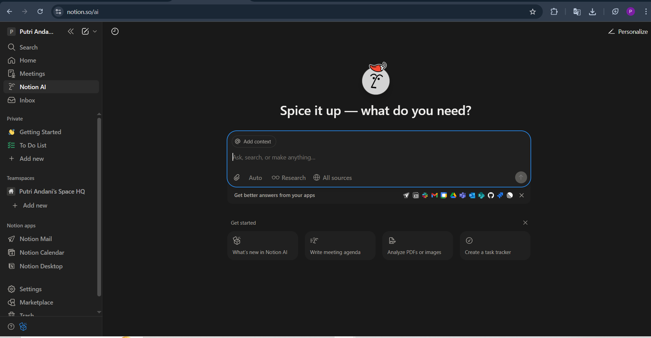Close the Get better answers banner
The height and width of the screenshot is (338, 651).
(521, 195)
